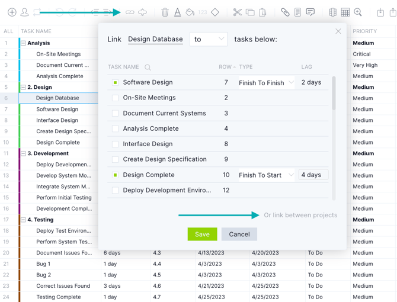Click the 123 number format icon
The image size is (397, 302).
203,12
